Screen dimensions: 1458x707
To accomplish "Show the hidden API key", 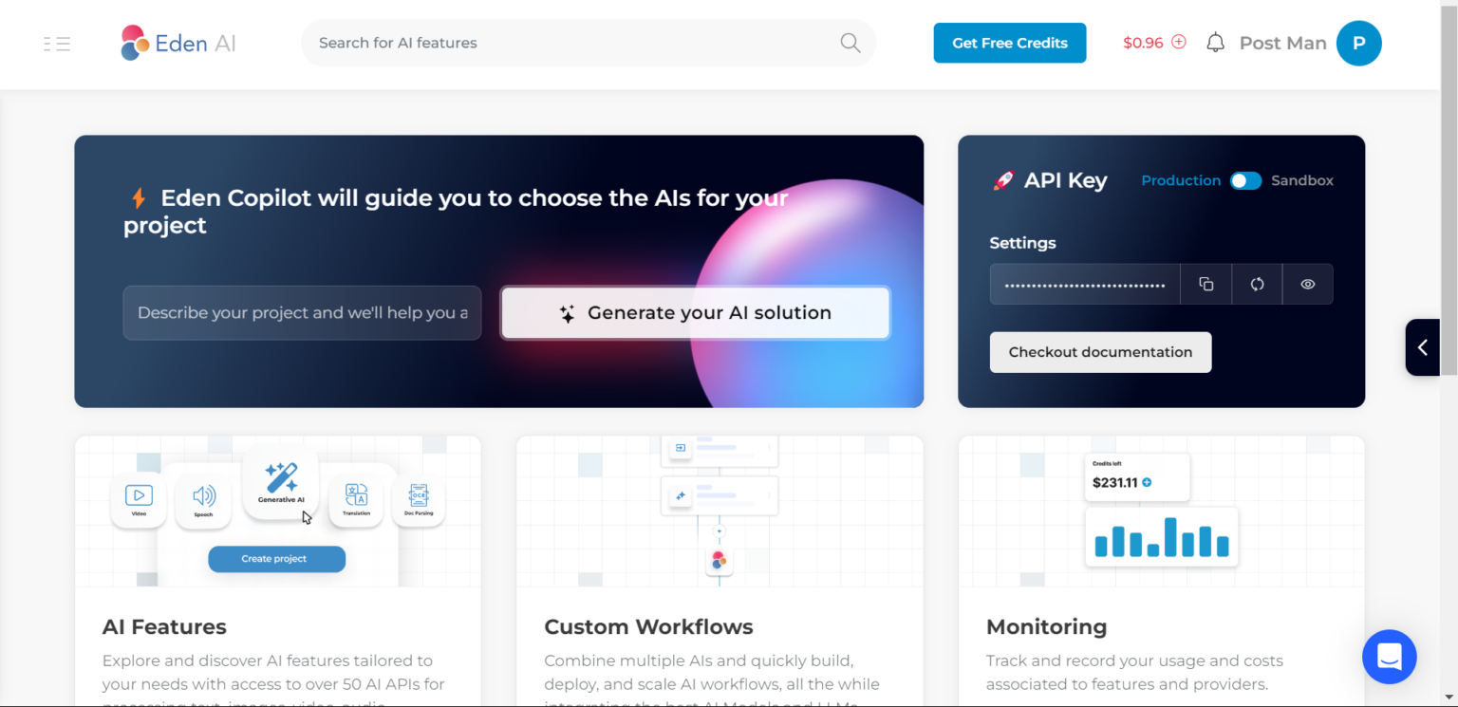I will click(x=1307, y=284).
